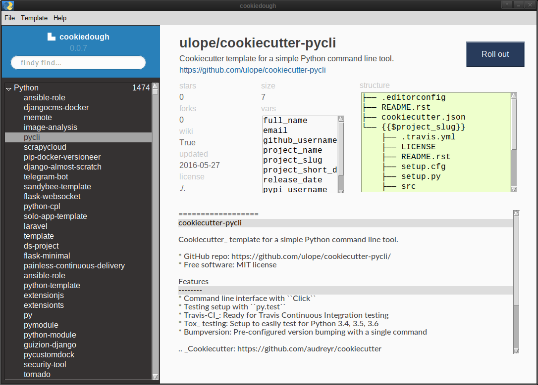538x385 pixels.
Task: Click .travis.yml in the structure tree
Action: [428, 137]
